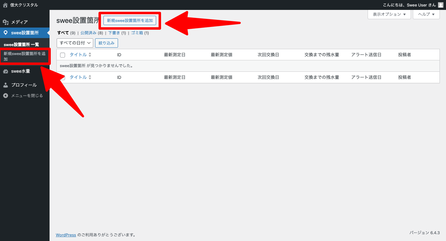Expand the 表示オプション panel
The width and height of the screenshot is (446, 241).
click(x=389, y=14)
